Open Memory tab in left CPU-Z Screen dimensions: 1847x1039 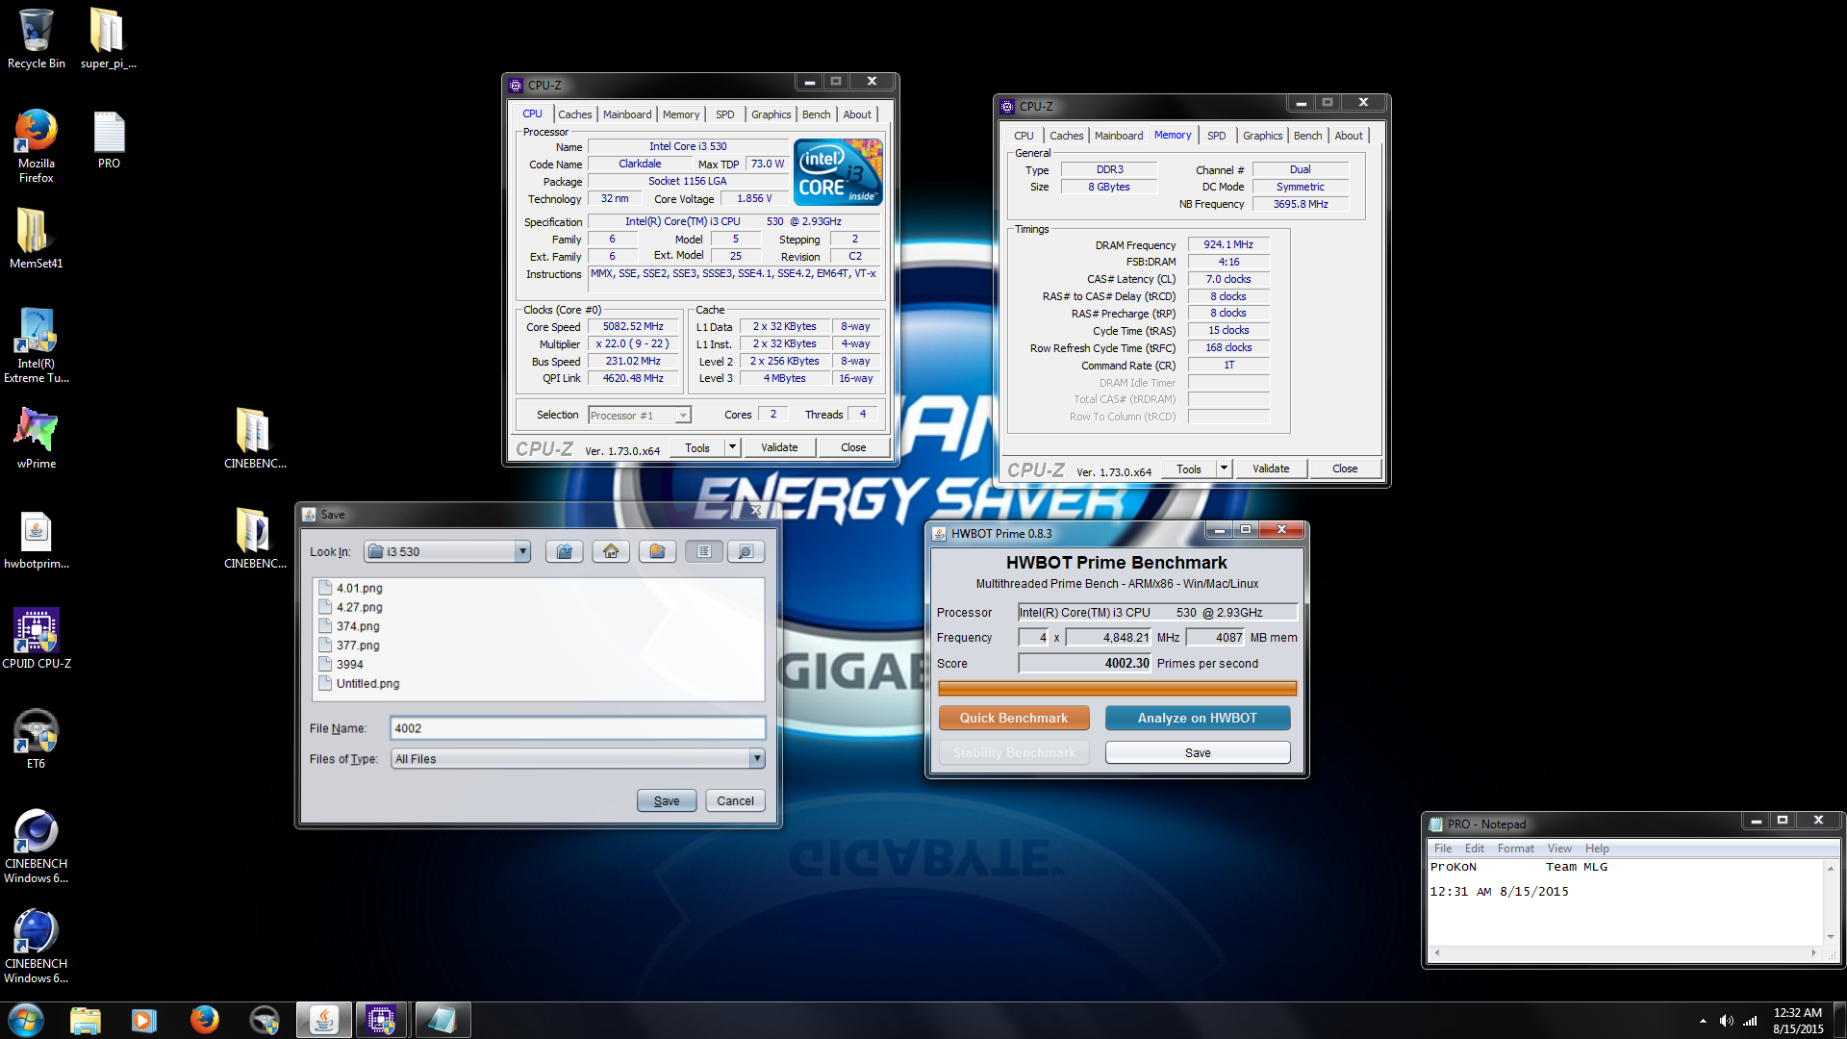[x=681, y=114]
